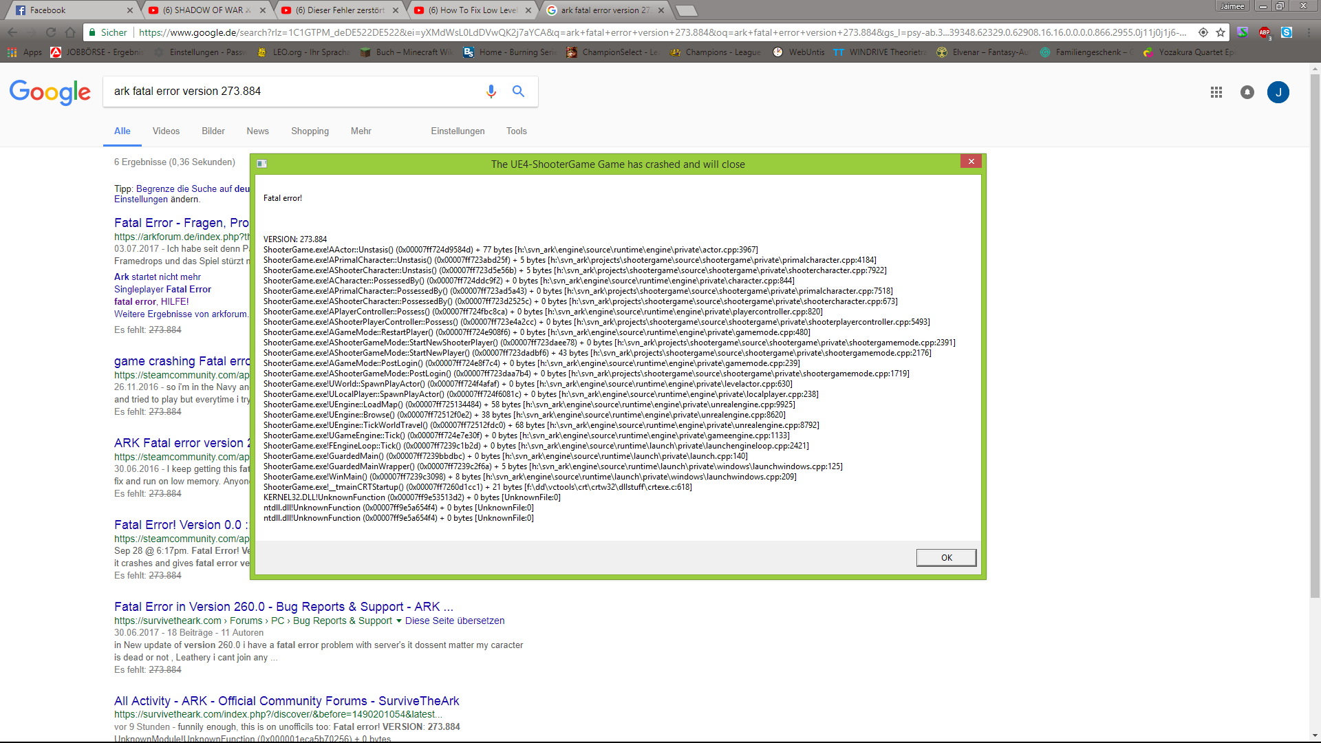The width and height of the screenshot is (1321, 743).
Task: Open the green S extension icon
Action: [1243, 32]
